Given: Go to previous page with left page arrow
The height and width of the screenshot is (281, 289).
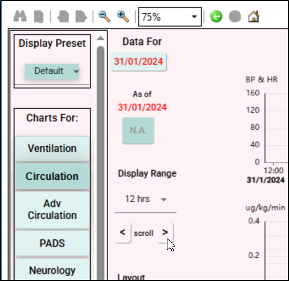Looking at the screenshot, I should pyautogui.click(x=63, y=17).
